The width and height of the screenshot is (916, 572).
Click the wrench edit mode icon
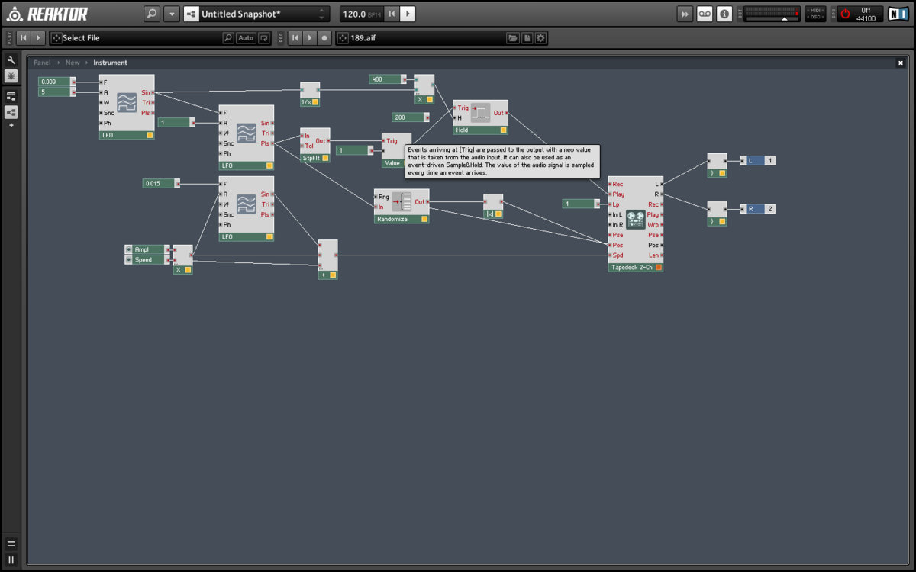pyautogui.click(x=11, y=60)
